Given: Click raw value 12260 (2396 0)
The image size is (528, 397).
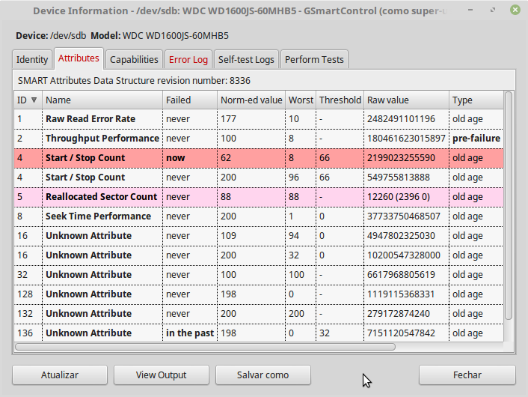Looking at the screenshot, I should [x=399, y=197].
